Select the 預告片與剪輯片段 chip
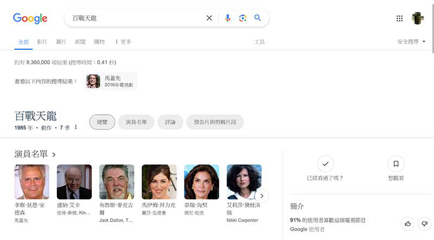 215,122
